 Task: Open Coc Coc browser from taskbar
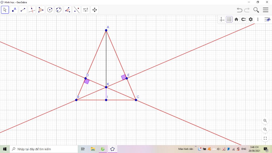103,149
